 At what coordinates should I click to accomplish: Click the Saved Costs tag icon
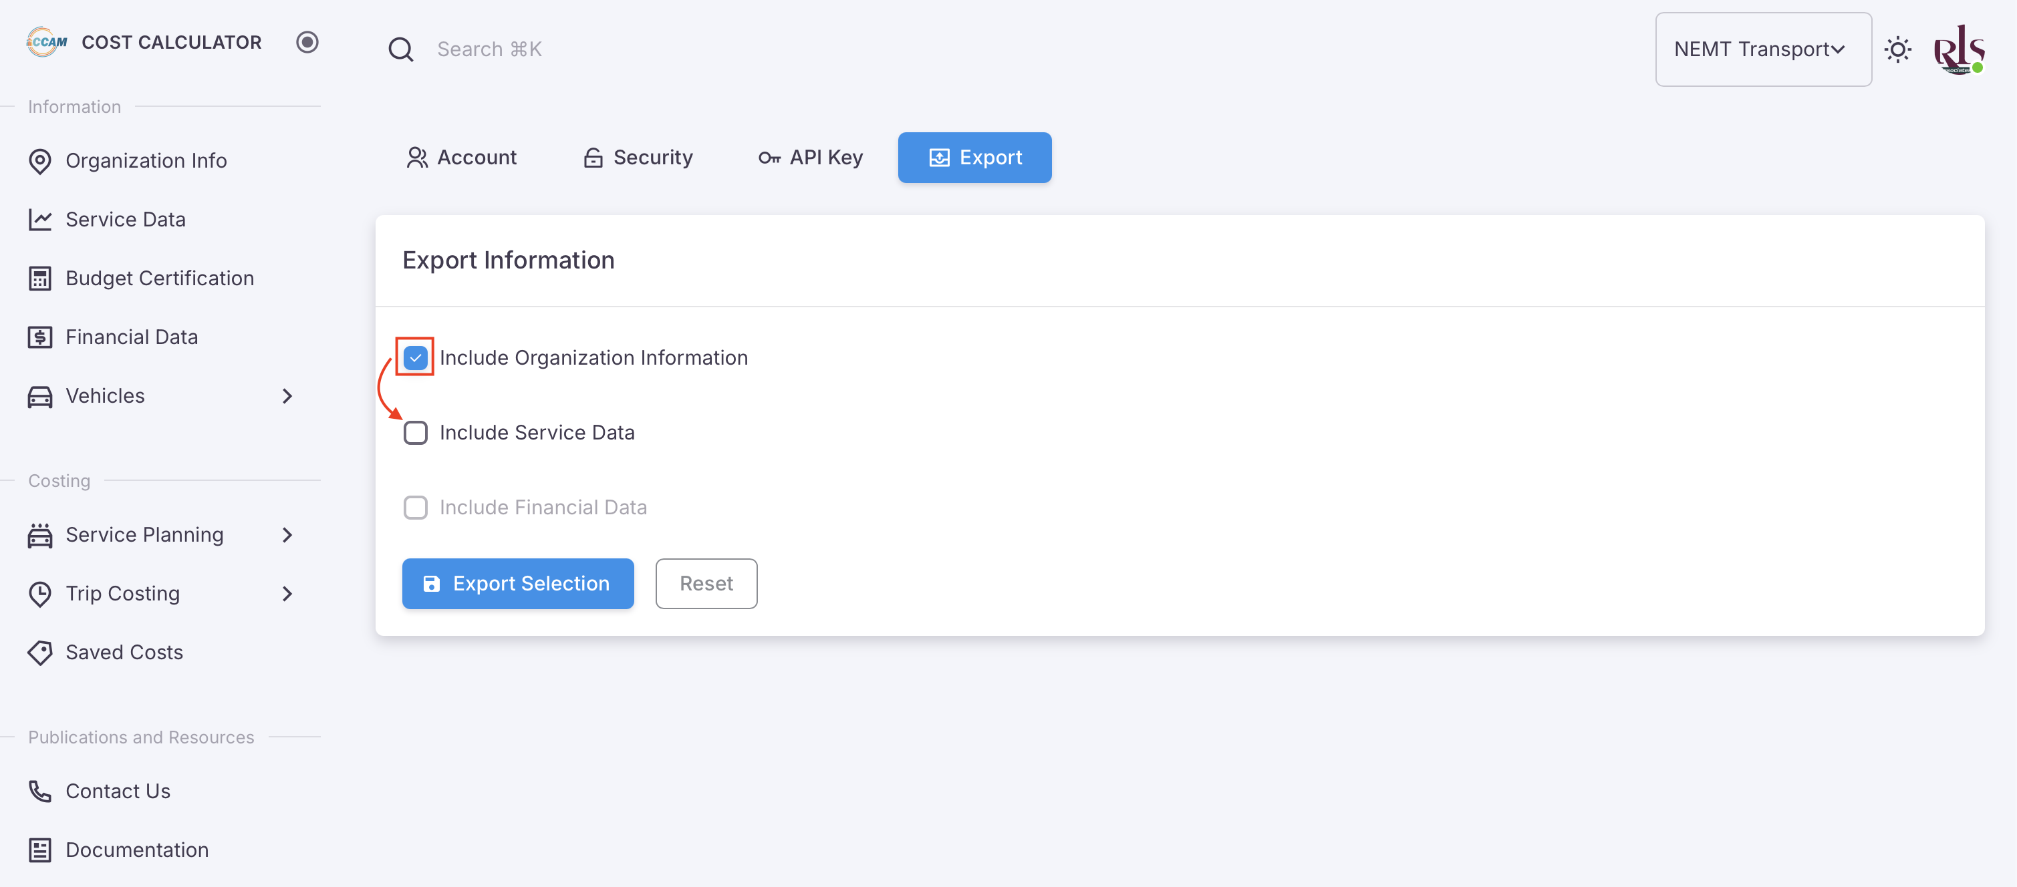[x=40, y=653]
